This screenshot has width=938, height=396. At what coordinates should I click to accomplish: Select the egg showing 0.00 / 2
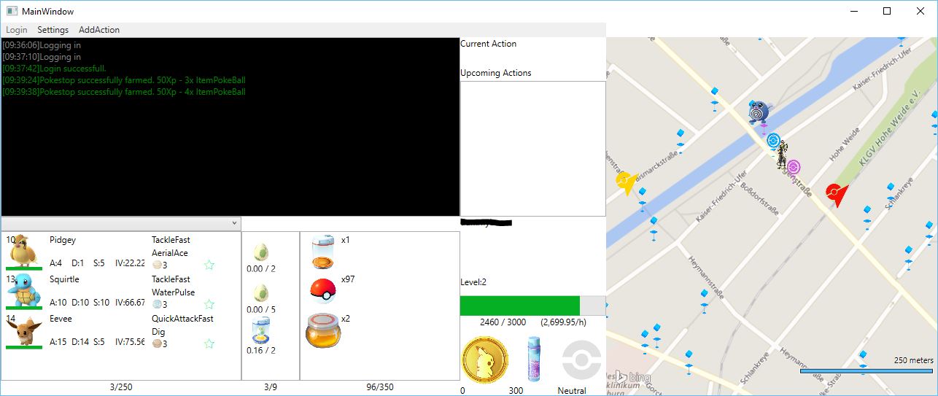click(x=261, y=252)
